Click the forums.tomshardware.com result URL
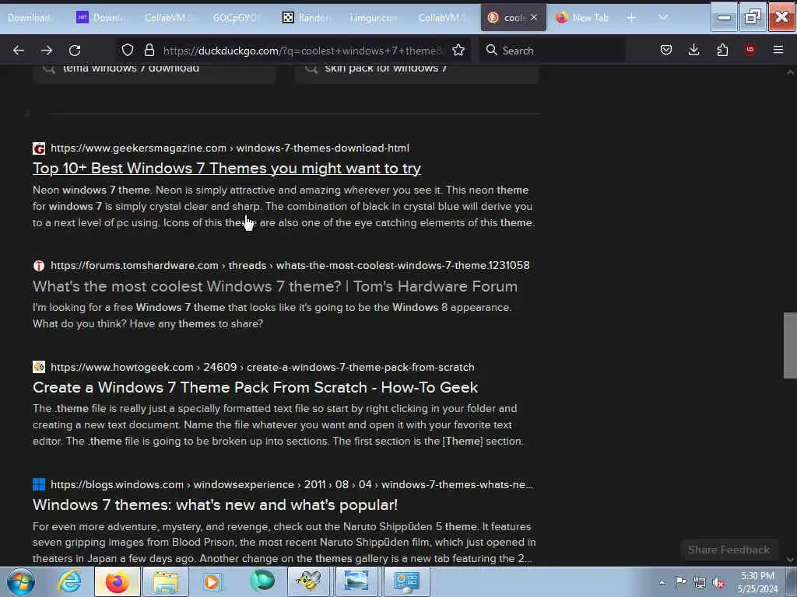 290,266
